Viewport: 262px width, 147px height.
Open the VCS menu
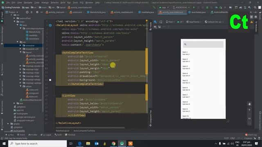point(81,2)
